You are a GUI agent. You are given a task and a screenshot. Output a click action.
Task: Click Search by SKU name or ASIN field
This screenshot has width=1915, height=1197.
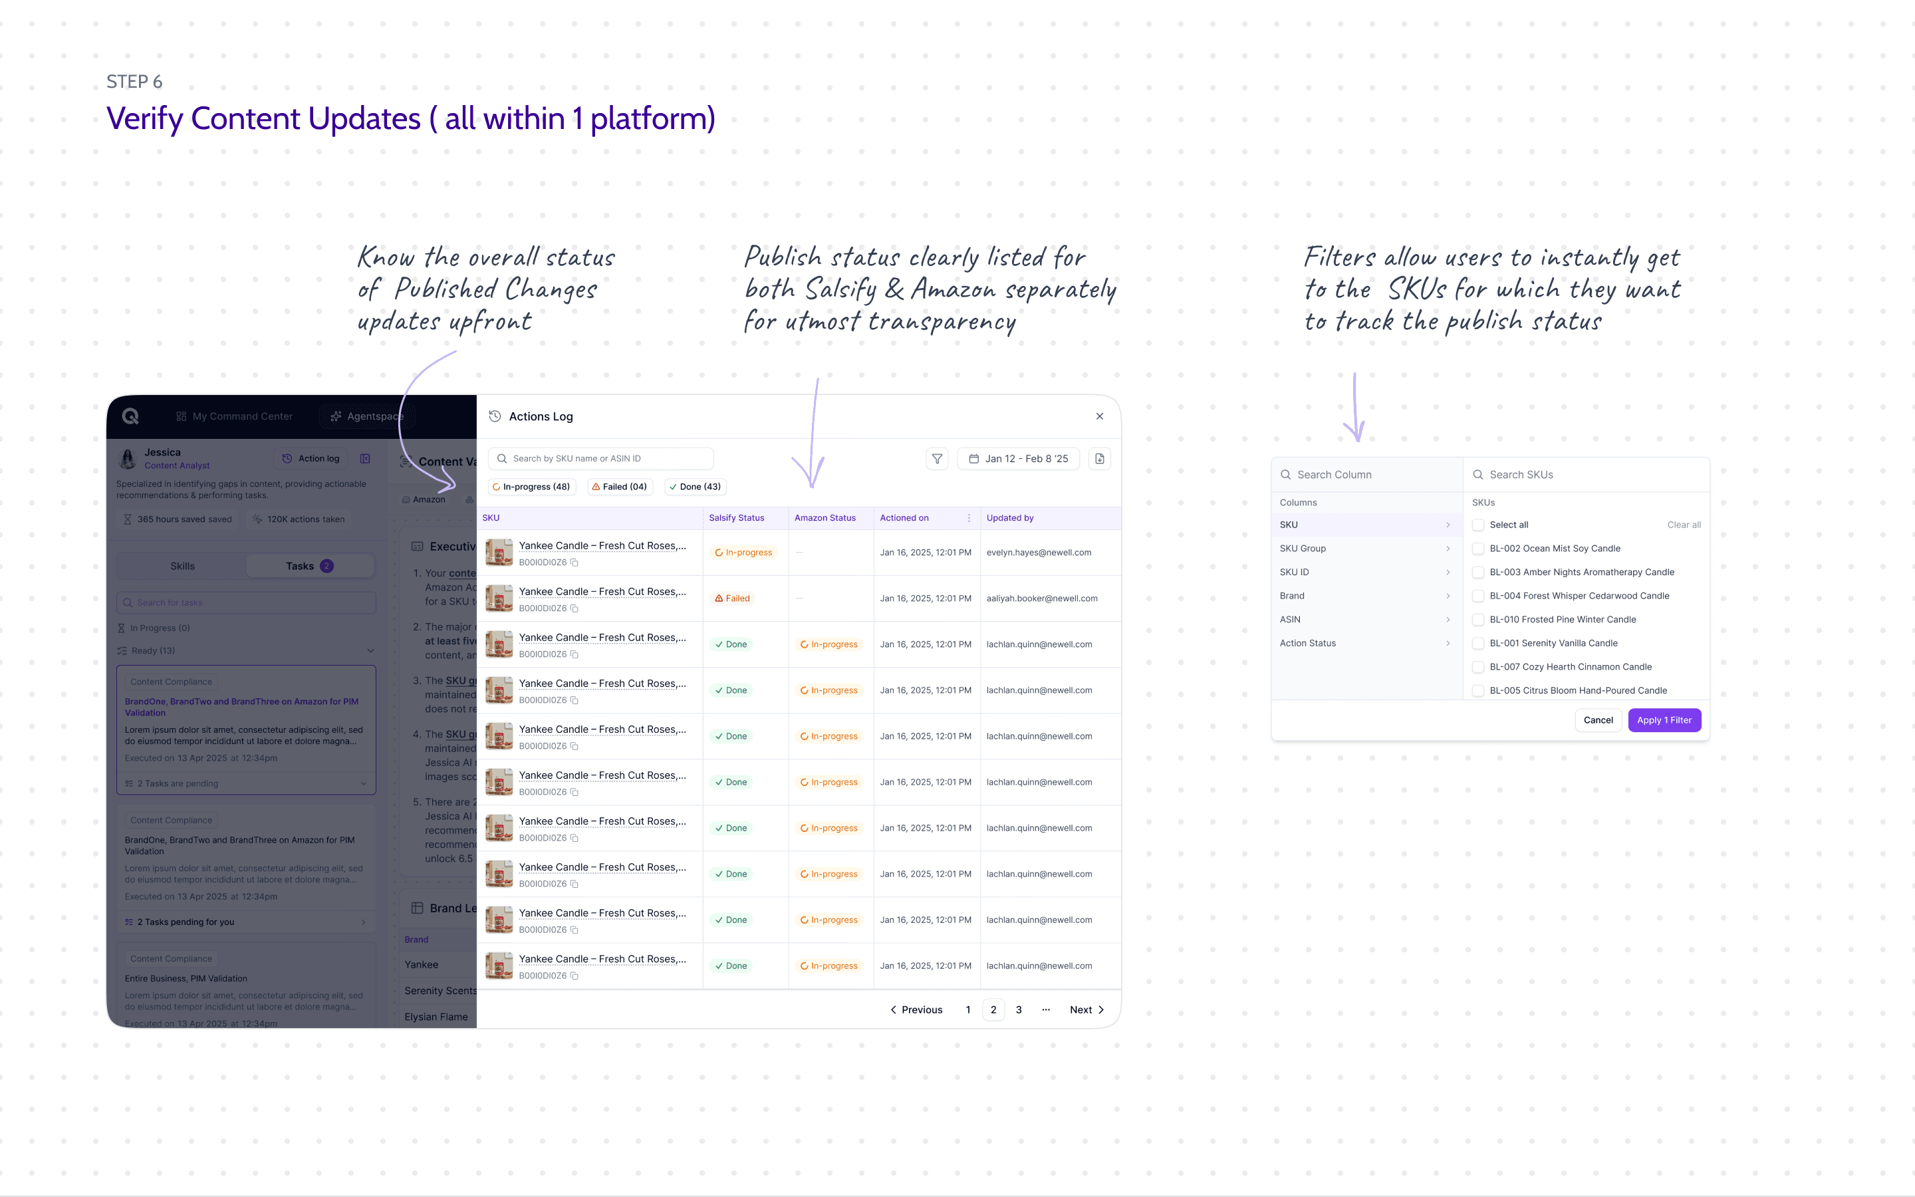601,458
